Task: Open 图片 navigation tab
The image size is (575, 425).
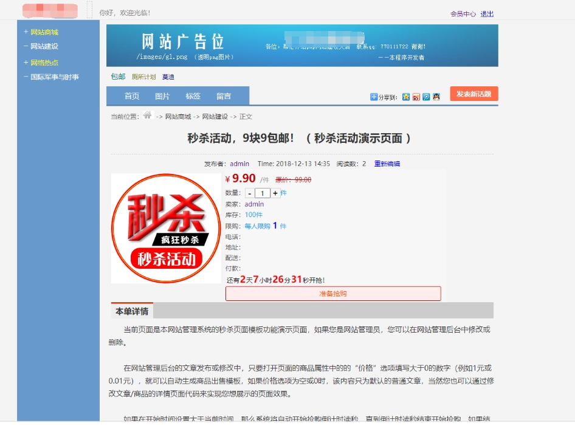Action: (x=162, y=96)
